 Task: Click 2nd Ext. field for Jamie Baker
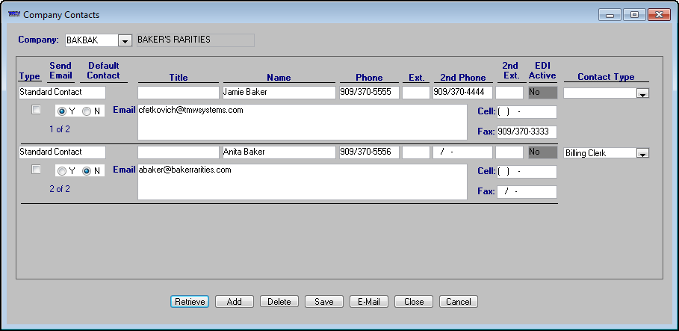pos(509,93)
